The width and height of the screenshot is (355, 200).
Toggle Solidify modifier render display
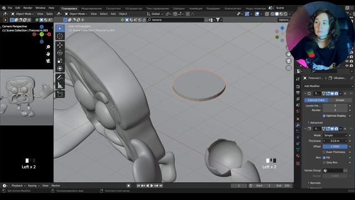coord(337,129)
